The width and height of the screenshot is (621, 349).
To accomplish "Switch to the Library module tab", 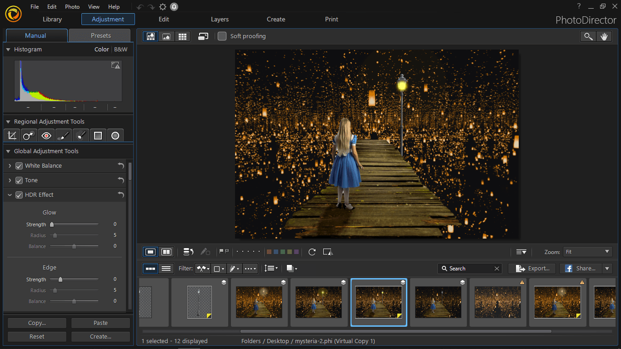I will [52, 19].
